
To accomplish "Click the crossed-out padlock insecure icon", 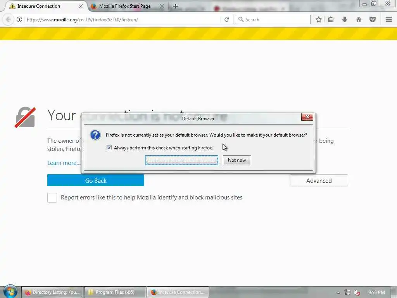I will click(x=25, y=117).
